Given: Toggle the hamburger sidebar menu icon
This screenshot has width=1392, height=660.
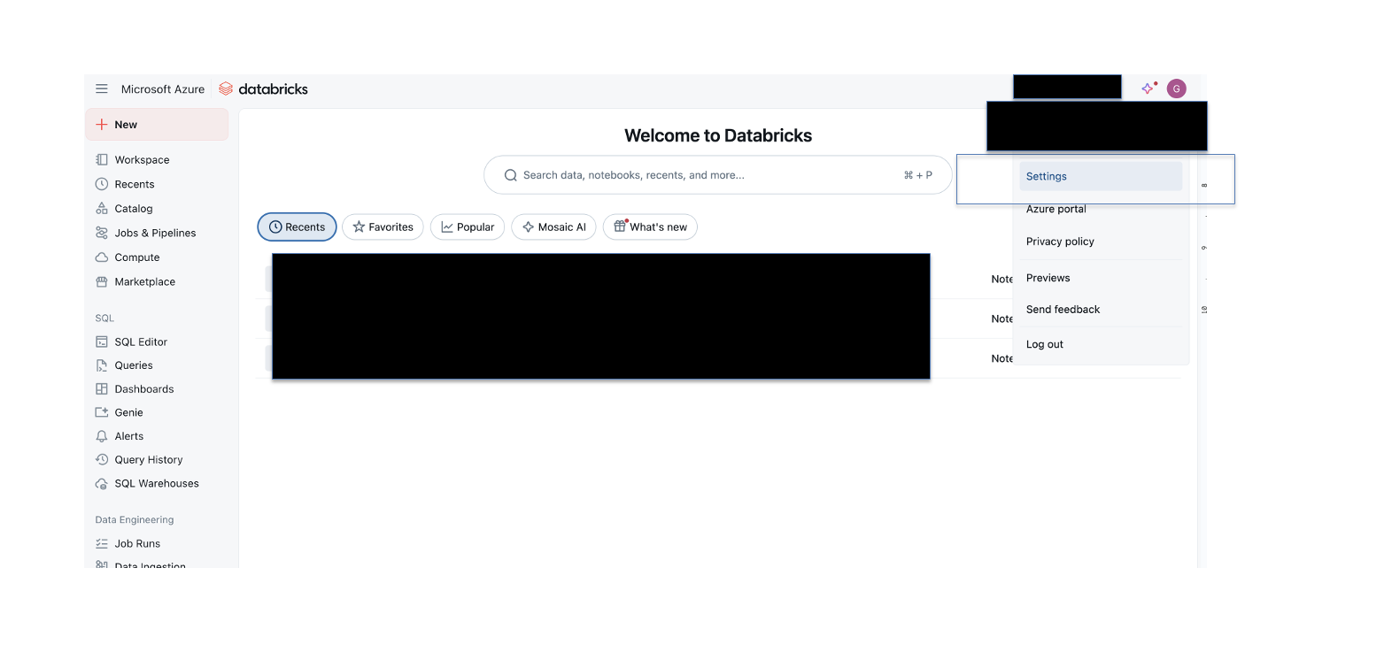Looking at the screenshot, I should click(x=102, y=88).
